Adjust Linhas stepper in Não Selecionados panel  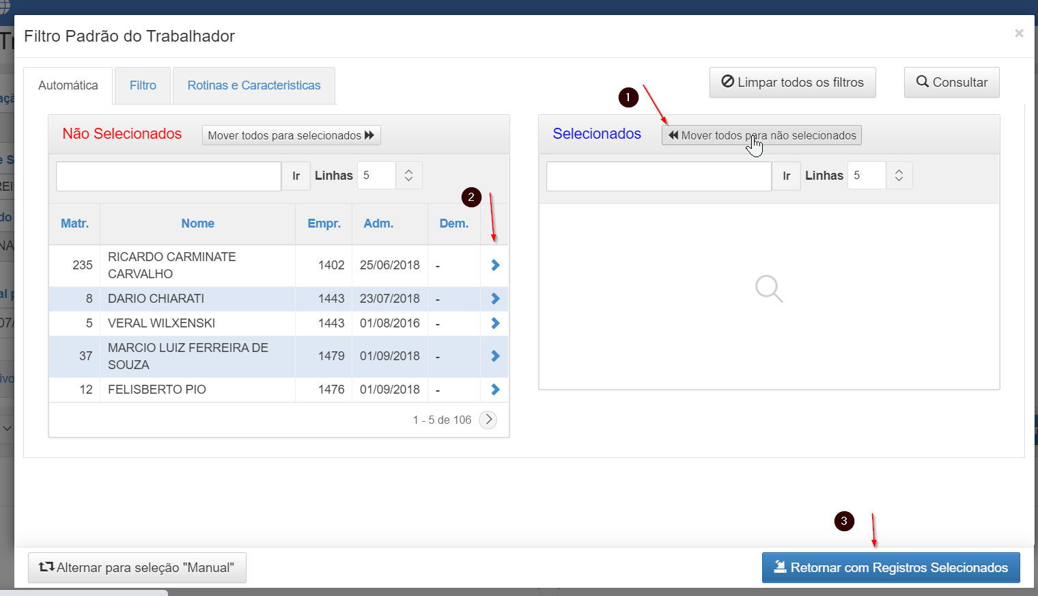[408, 176]
